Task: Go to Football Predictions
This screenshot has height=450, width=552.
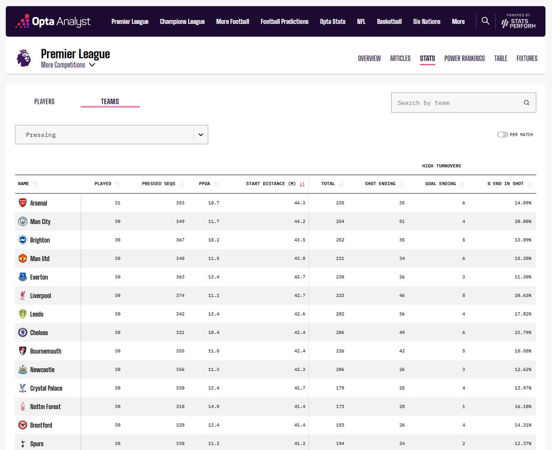Action: coord(284,21)
